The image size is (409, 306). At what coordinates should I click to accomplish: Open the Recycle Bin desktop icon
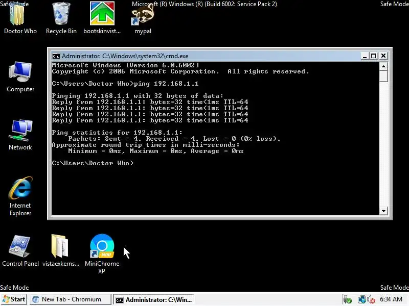pos(61,18)
